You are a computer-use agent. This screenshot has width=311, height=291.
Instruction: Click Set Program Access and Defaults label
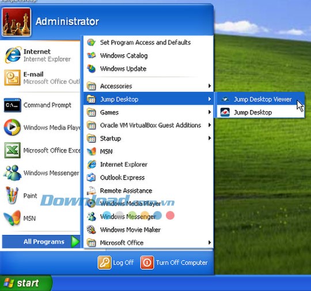tap(145, 43)
